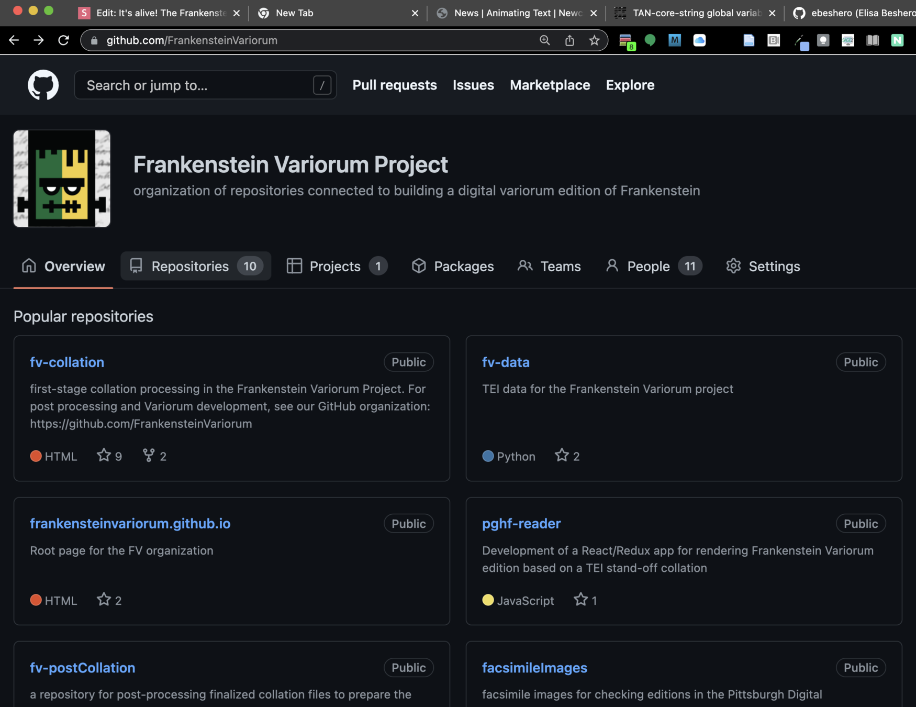The height and width of the screenshot is (707, 916).
Task: Open the fv-data repository
Action: (506, 362)
